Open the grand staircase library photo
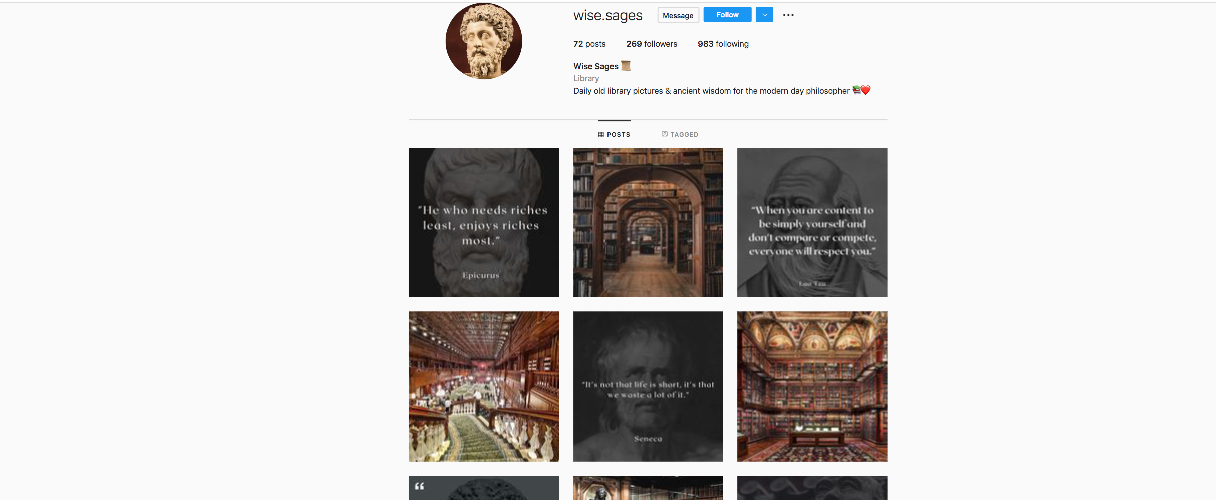The height and width of the screenshot is (500, 1216). pos(484,386)
